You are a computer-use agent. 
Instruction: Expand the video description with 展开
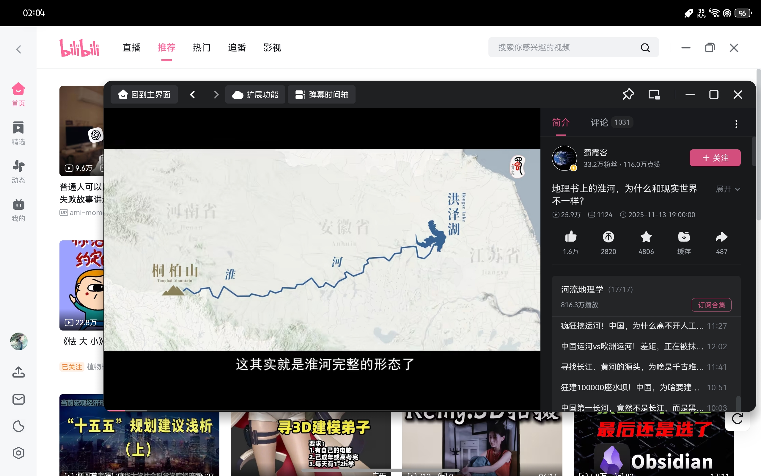[728, 189]
